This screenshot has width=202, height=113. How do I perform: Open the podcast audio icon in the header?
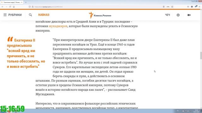pyautogui.click(x=178, y=15)
